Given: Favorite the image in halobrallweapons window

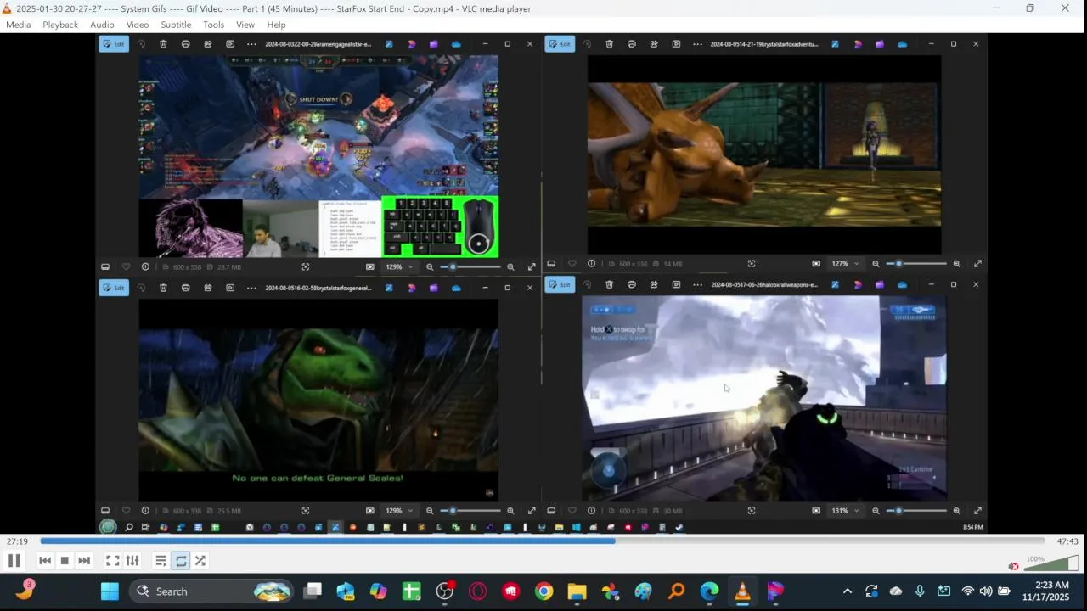Looking at the screenshot, I should tap(572, 511).
